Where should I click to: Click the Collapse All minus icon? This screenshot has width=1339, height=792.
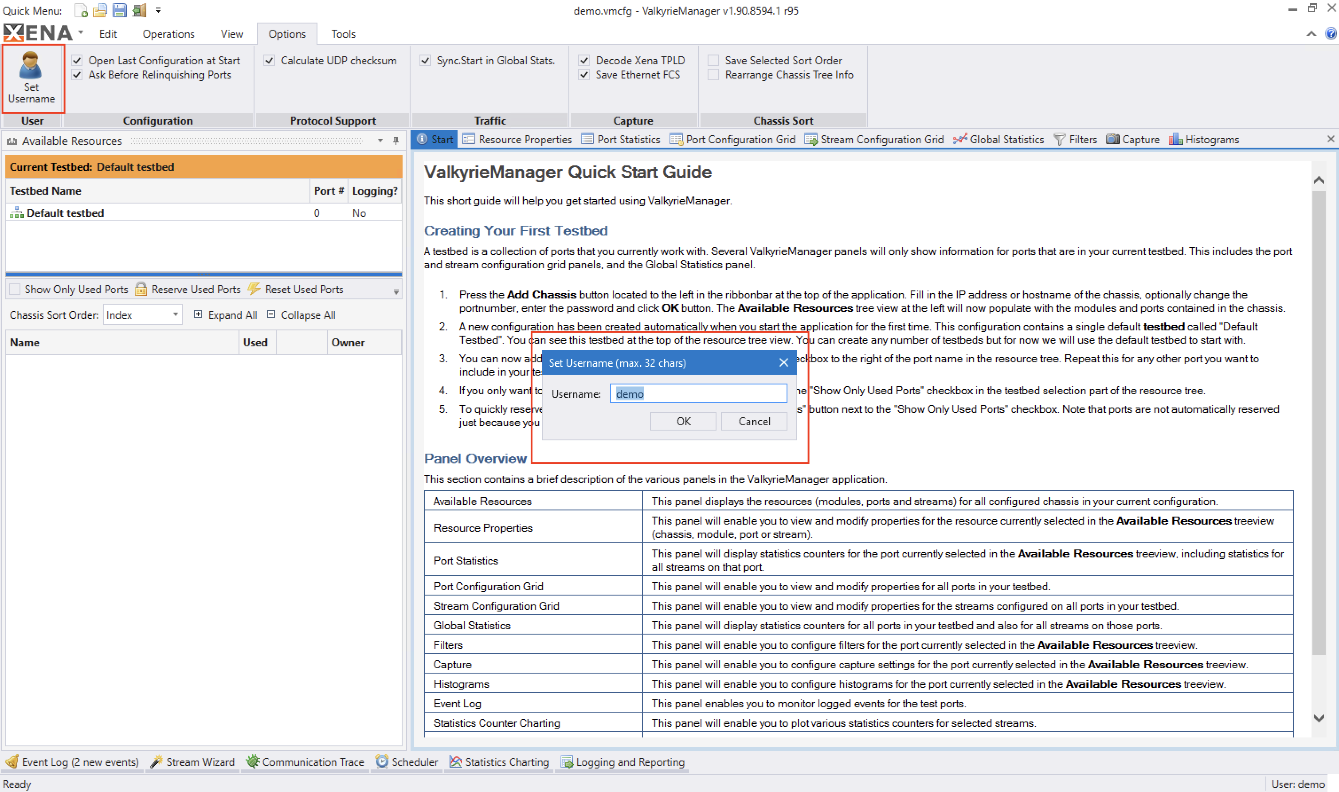[271, 314]
